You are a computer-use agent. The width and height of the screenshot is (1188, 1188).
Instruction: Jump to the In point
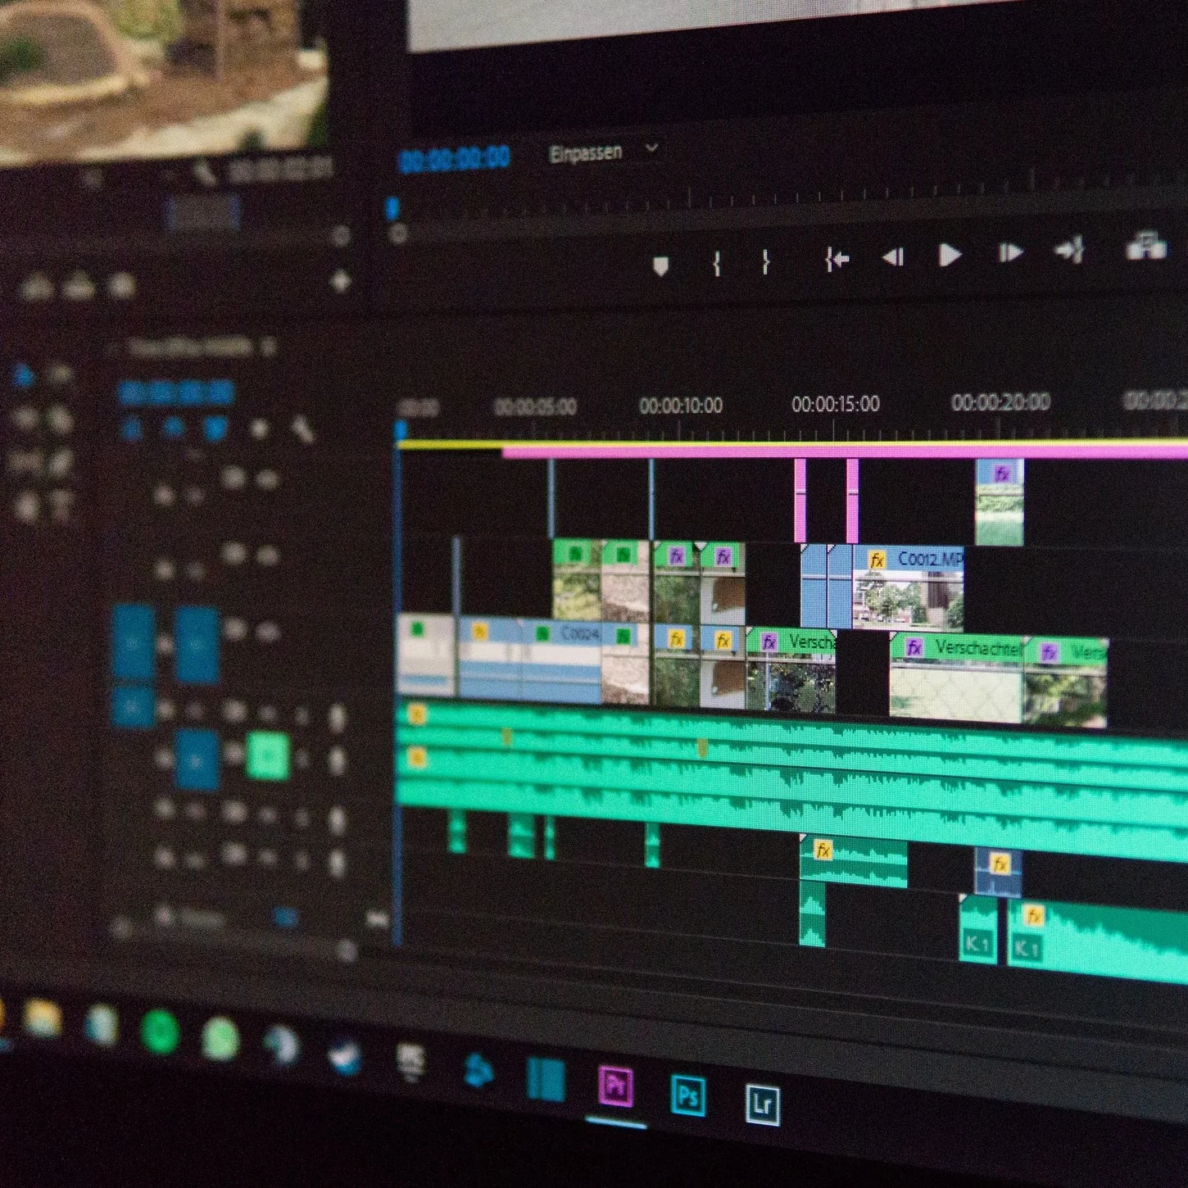[x=837, y=260]
